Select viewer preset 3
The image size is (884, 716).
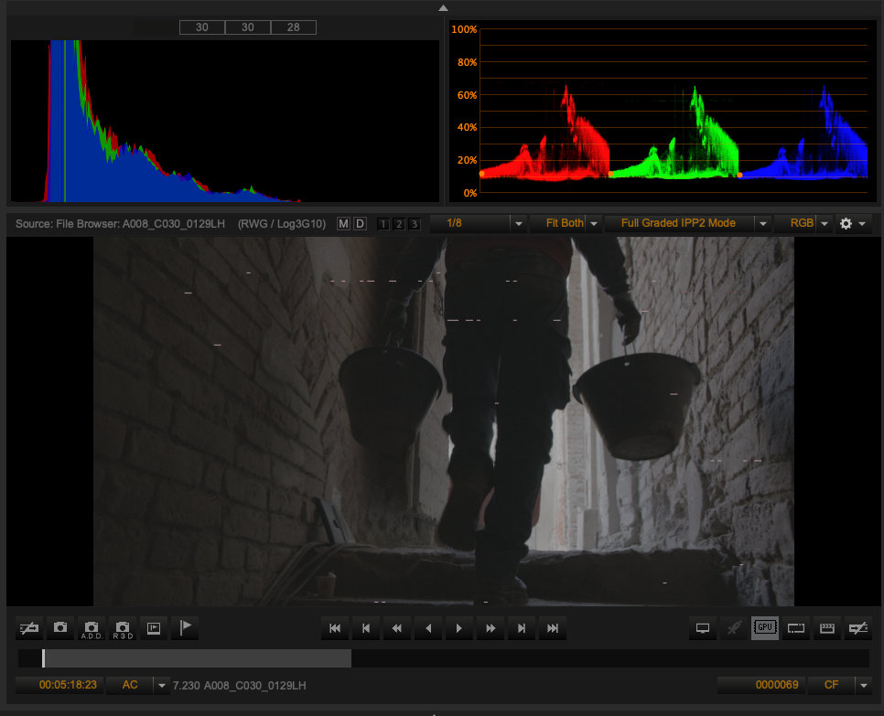coord(415,224)
